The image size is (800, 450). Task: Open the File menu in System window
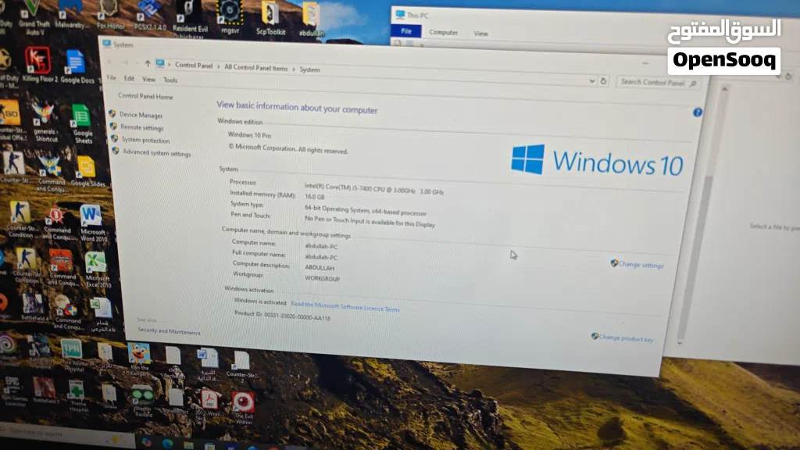pos(112,78)
